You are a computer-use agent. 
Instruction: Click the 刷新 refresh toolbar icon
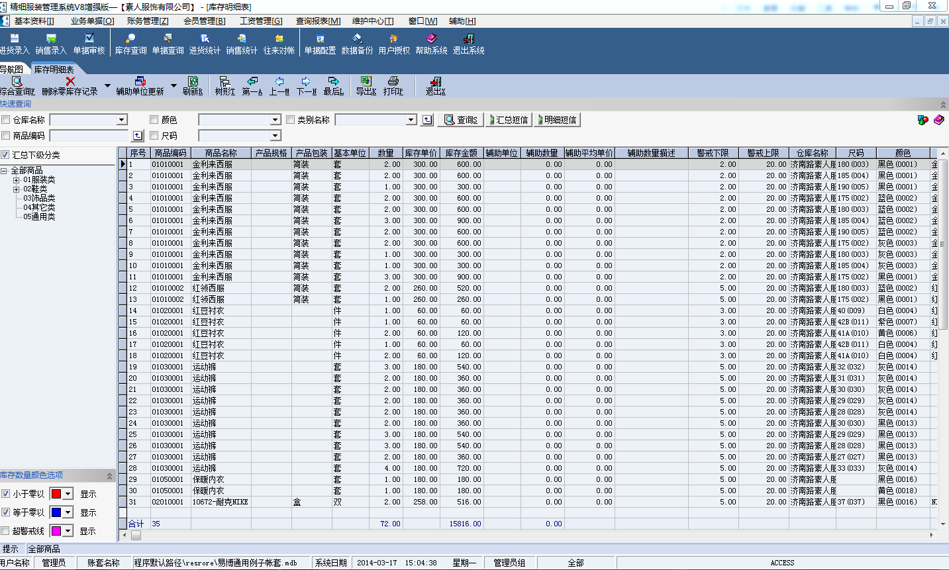pos(193,81)
